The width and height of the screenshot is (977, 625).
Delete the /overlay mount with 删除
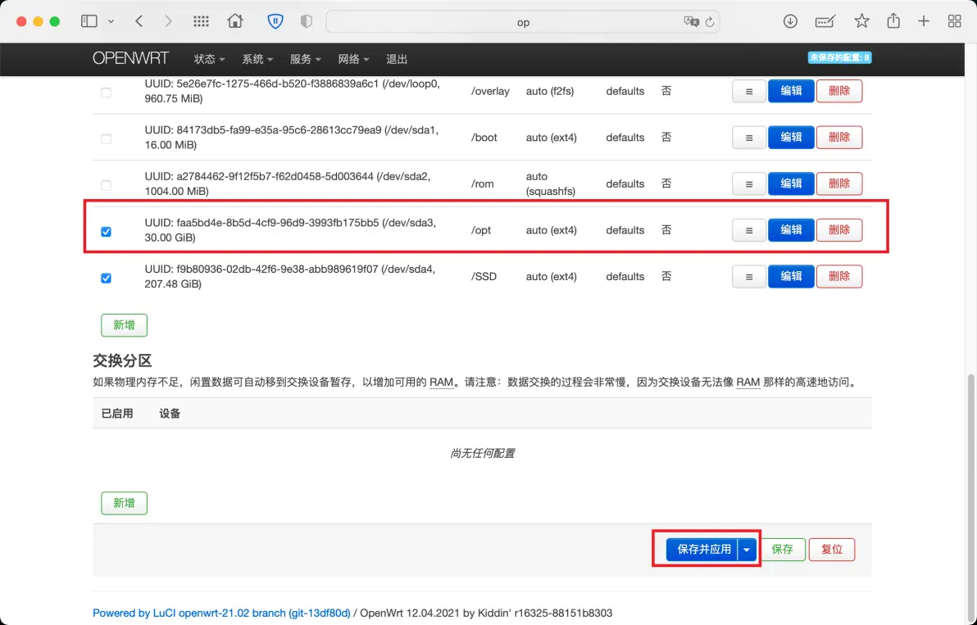click(839, 91)
